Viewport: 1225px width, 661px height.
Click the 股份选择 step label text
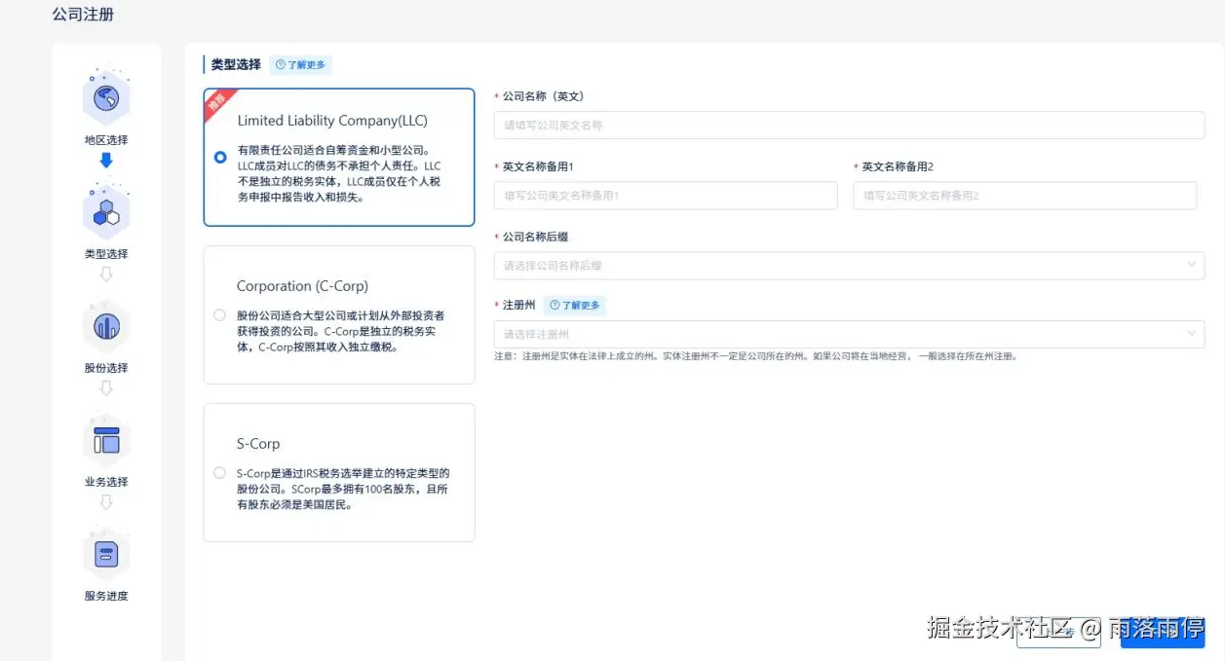(106, 368)
